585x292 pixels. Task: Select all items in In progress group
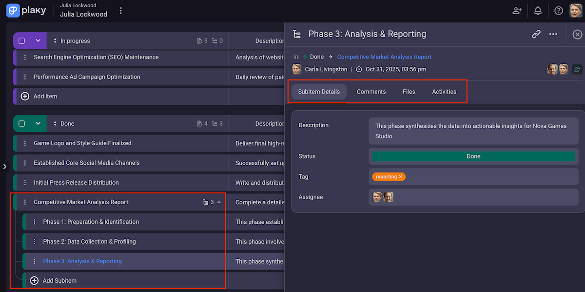(x=21, y=41)
